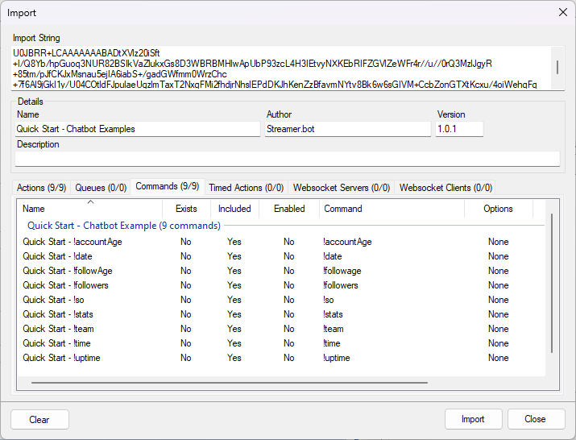Image resolution: width=576 pixels, height=440 pixels.
Task: Select the Quick Start - !uptime command row
Action: point(61,358)
